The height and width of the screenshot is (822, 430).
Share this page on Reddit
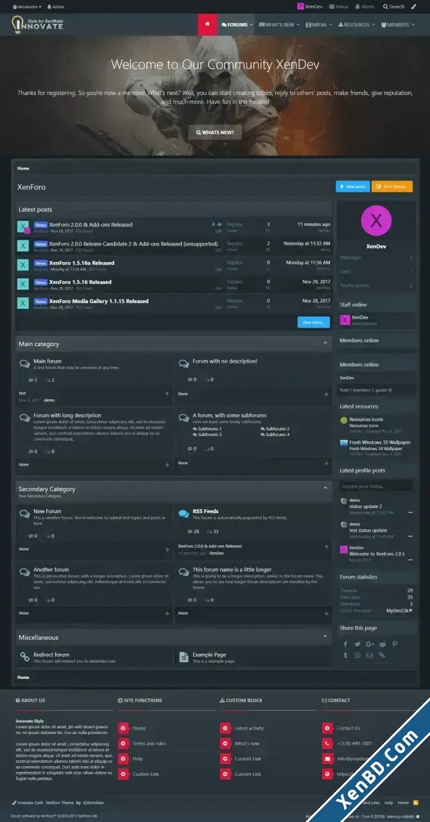click(x=383, y=644)
